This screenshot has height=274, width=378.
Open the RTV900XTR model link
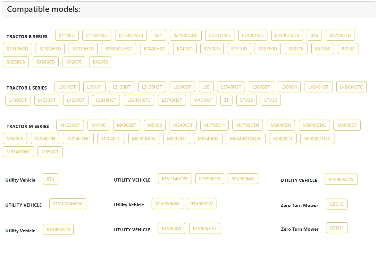(58, 229)
